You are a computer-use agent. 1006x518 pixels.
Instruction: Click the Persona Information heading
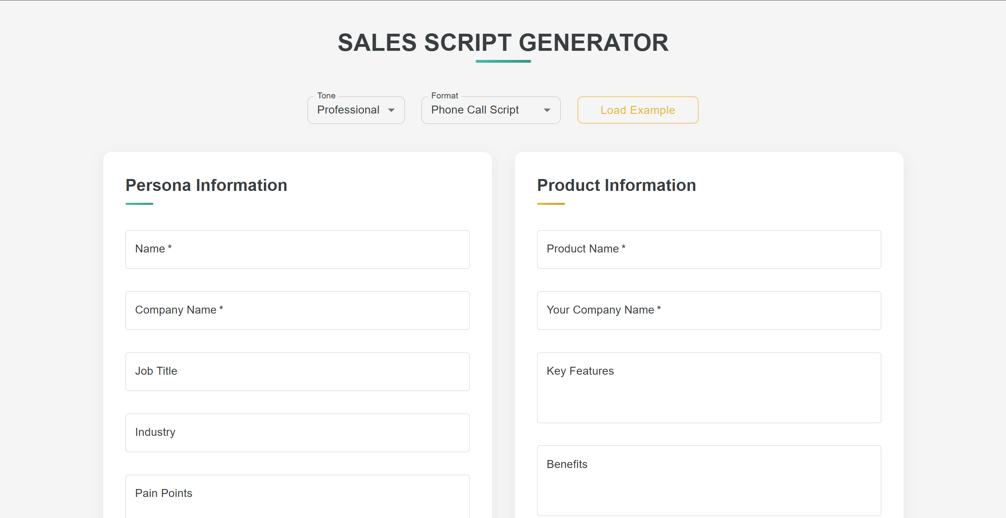[x=206, y=185]
